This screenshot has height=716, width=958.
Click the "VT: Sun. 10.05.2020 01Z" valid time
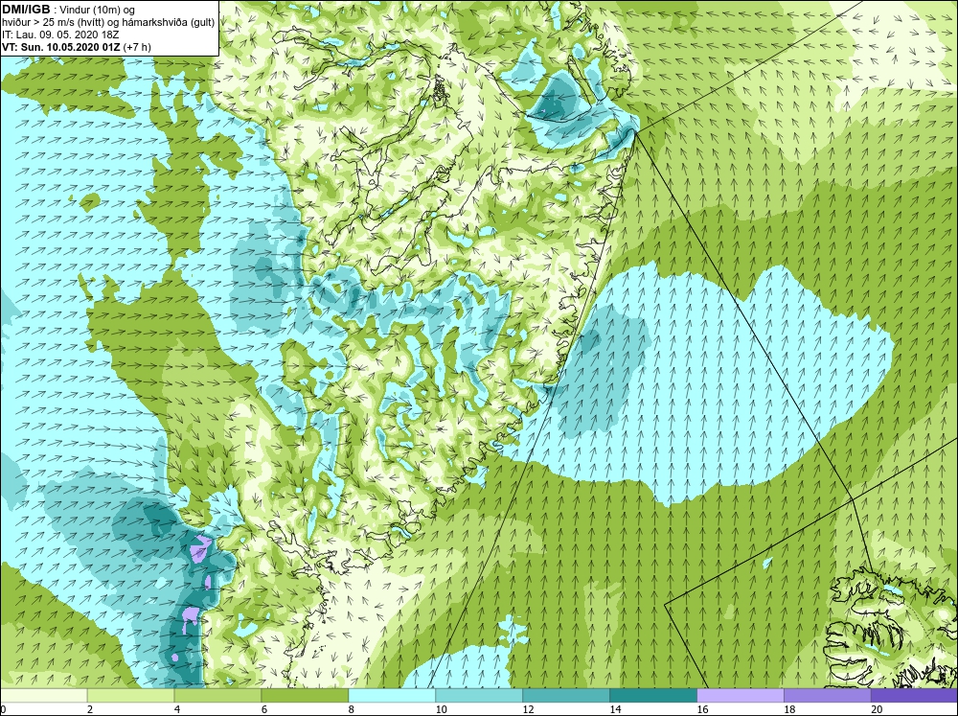point(61,47)
